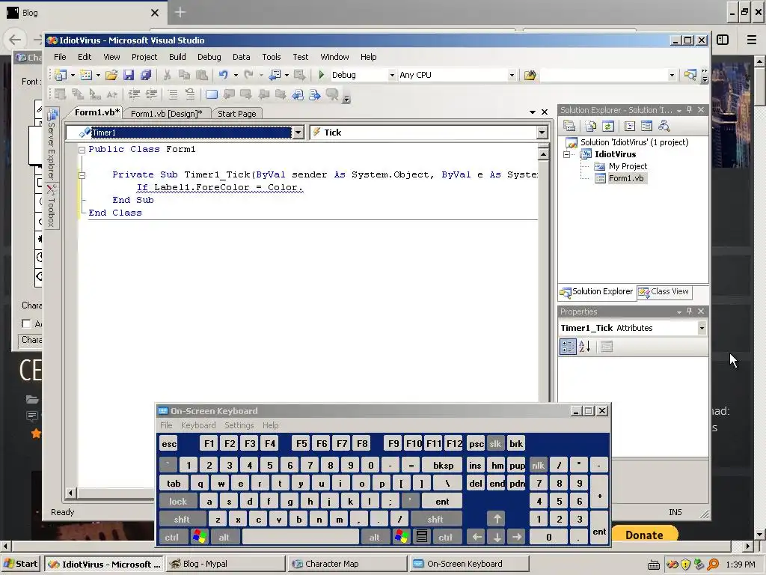
Task: Open the Build menu
Action: [177, 57]
